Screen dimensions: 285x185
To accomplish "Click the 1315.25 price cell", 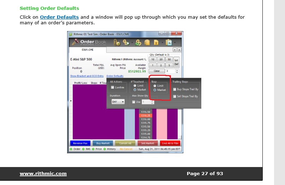I will 146,130.
